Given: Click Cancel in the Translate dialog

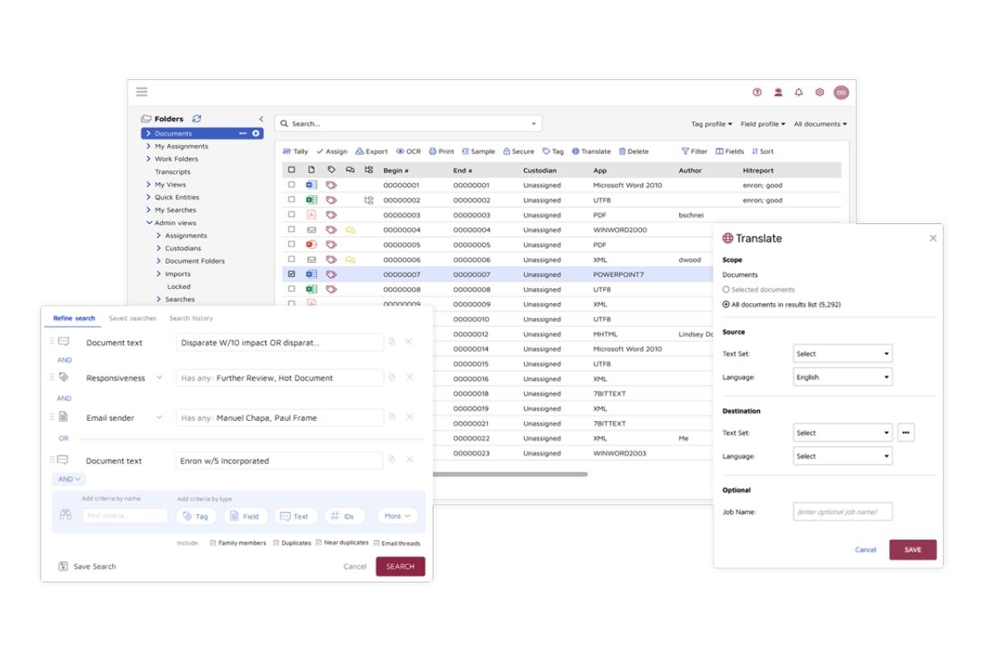Looking at the screenshot, I should [865, 549].
